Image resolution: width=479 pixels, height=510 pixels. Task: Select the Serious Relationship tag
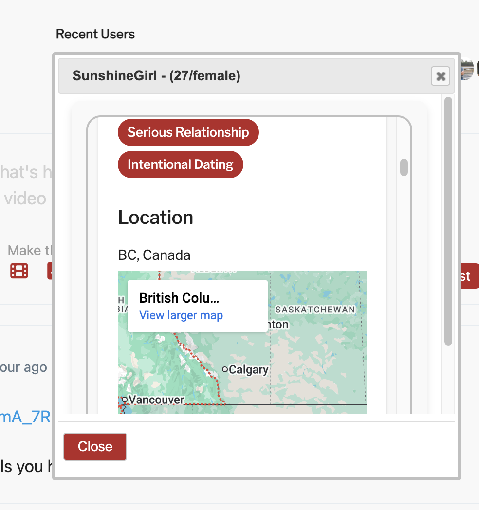[188, 132]
